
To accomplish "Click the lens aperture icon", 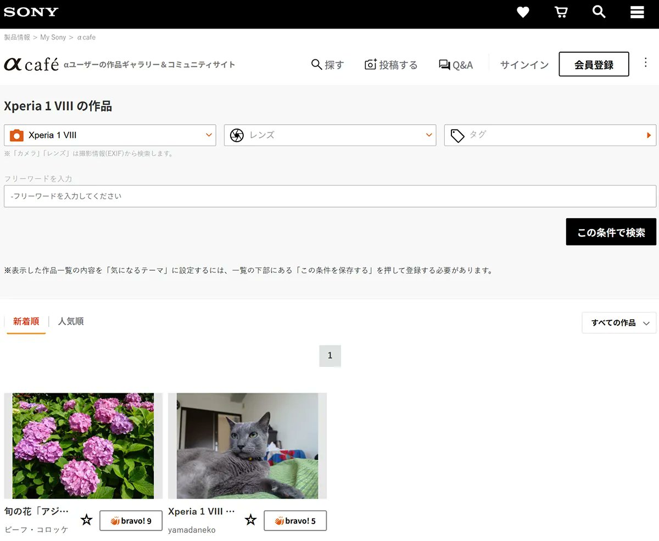I will [237, 135].
